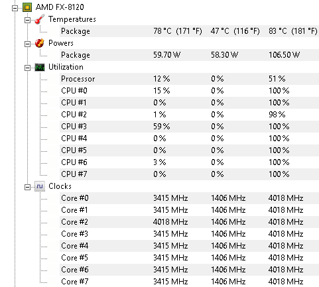Collapse the AMD FX-8120 tree node

pos(15,9)
